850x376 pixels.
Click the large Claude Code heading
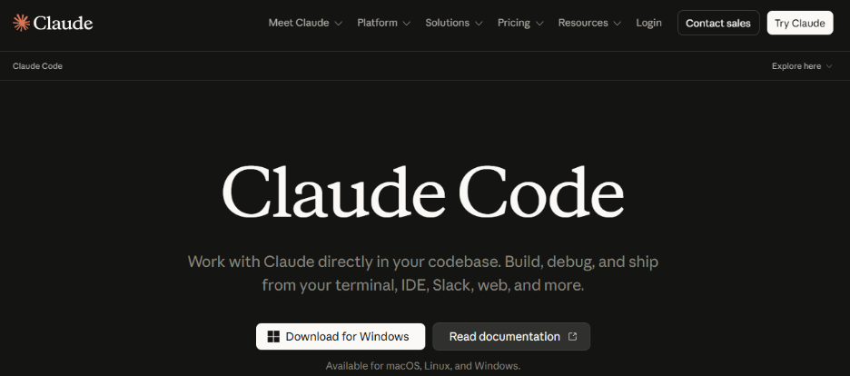(x=423, y=193)
